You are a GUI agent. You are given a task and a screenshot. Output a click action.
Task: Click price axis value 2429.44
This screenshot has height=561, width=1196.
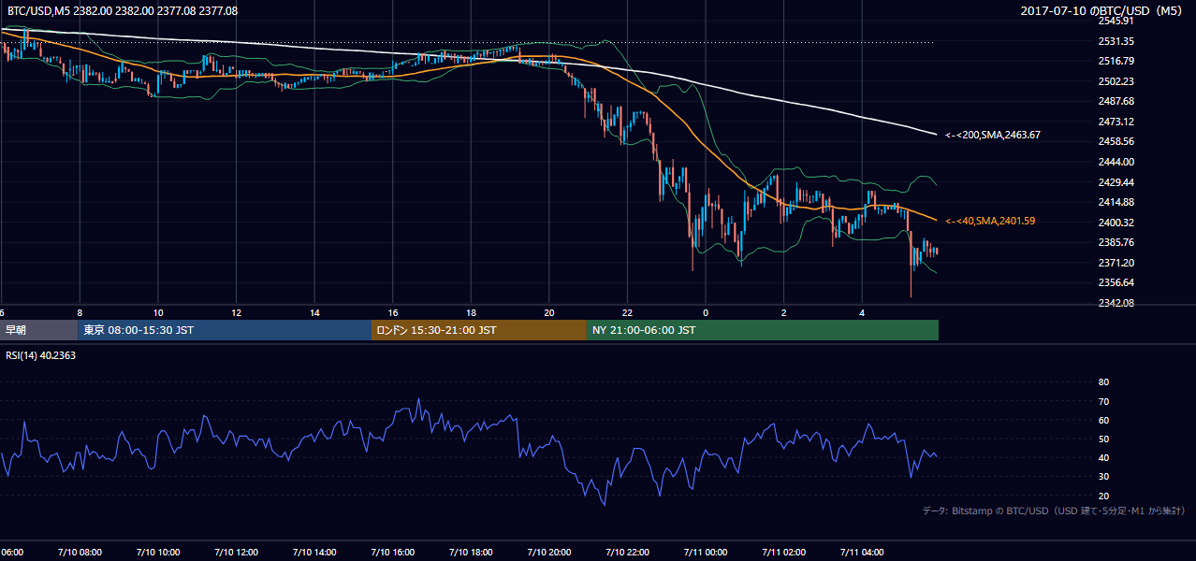pos(1116,182)
